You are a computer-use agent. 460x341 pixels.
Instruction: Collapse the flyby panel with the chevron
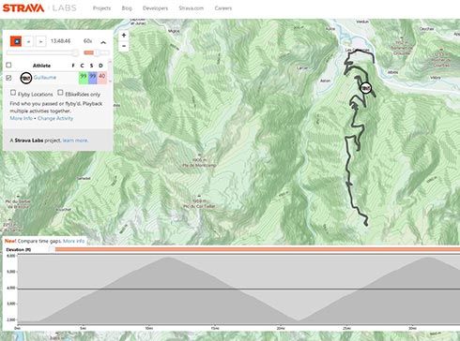[103, 42]
